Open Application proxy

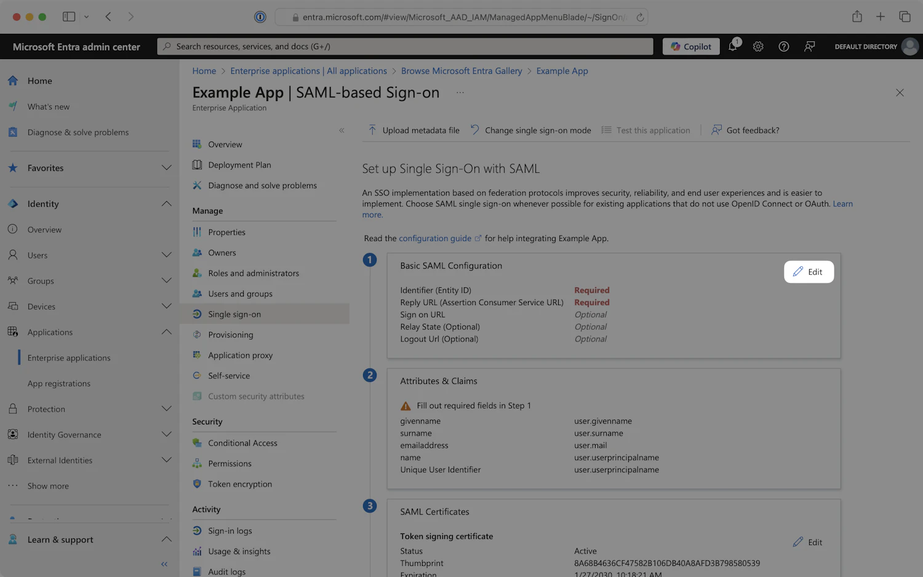240,356
